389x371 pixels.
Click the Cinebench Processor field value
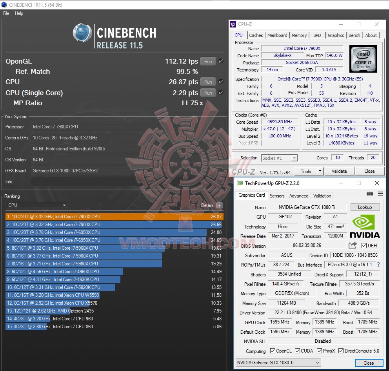coord(127,127)
